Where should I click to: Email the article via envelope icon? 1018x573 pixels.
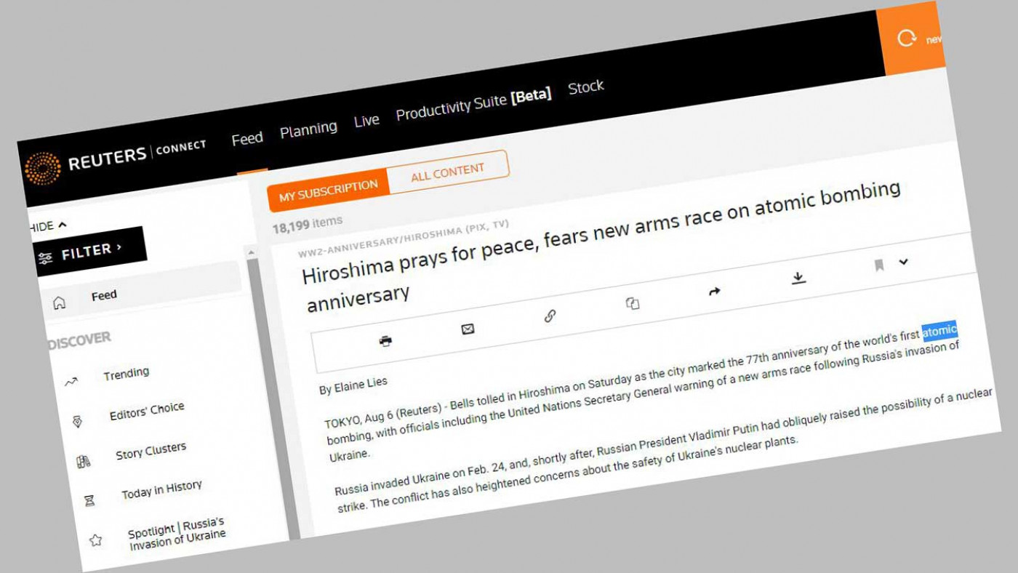tap(468, 329)
